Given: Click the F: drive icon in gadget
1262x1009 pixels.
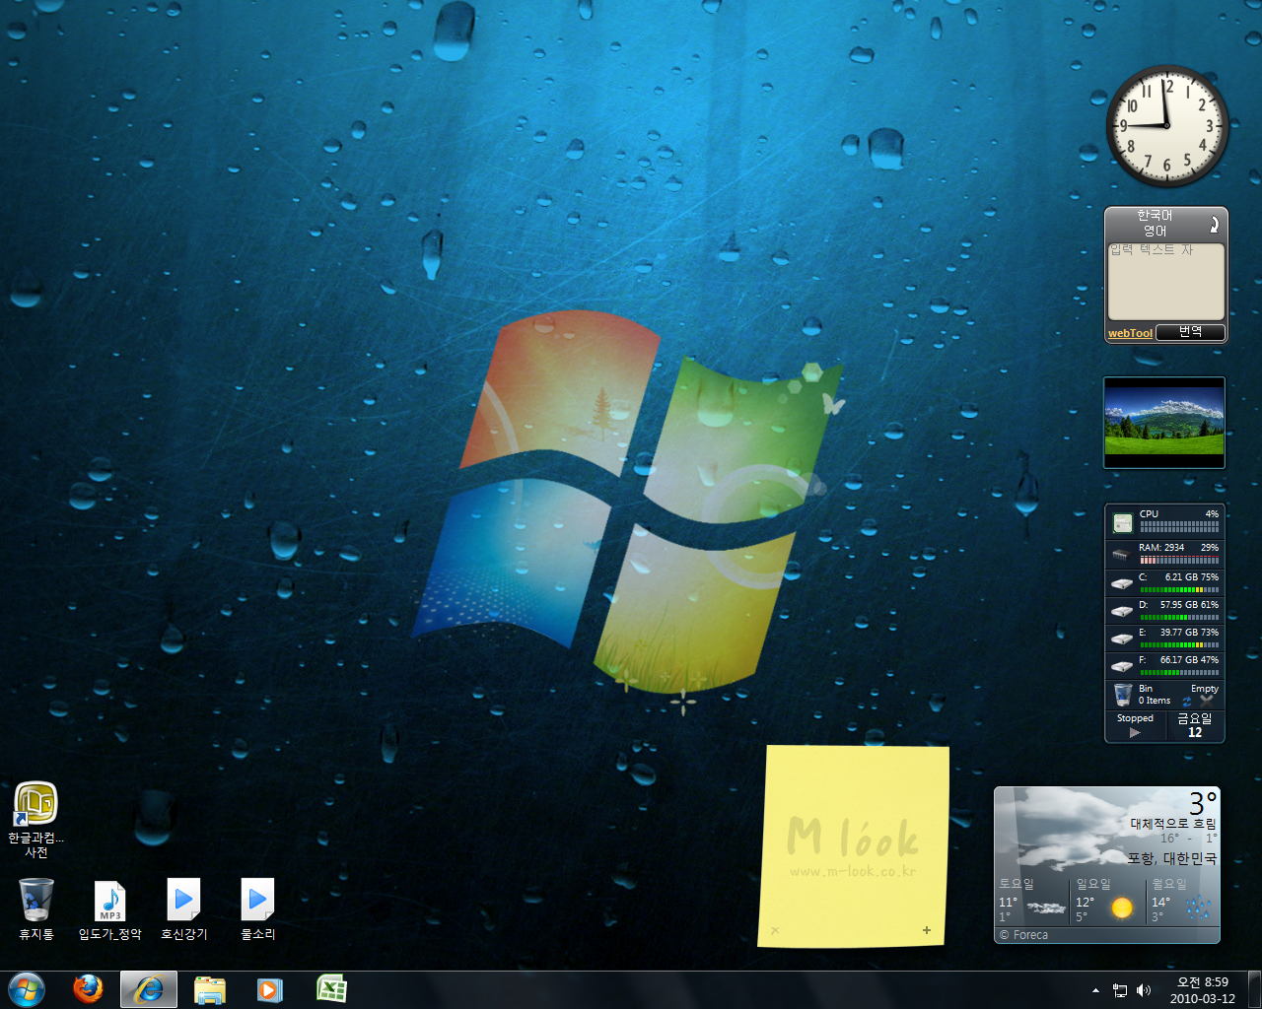Looking at the screenshot, I should (1122, 666).
